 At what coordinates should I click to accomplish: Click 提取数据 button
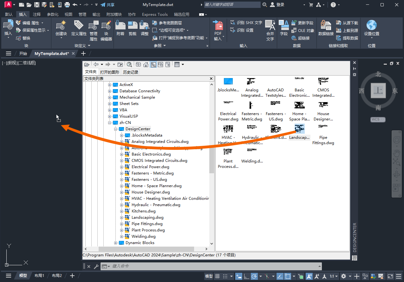tap(347, 38)
